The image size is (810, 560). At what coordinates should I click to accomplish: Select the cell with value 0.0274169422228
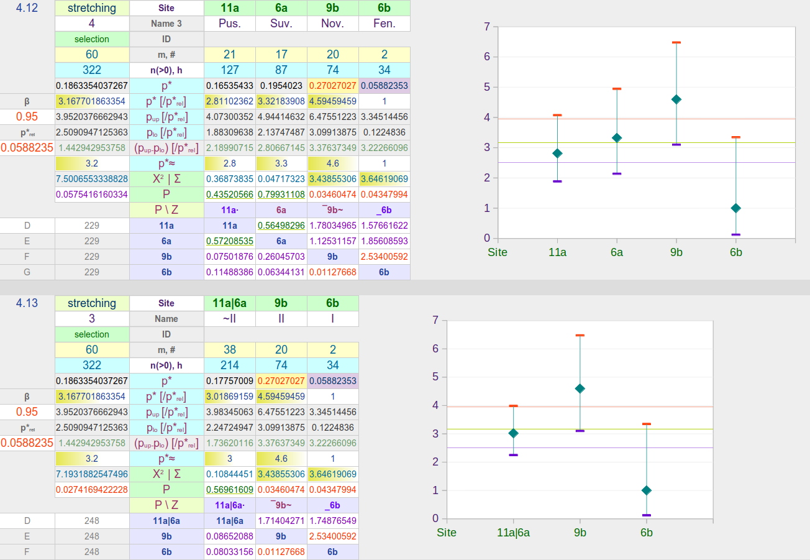pos(92,490)
